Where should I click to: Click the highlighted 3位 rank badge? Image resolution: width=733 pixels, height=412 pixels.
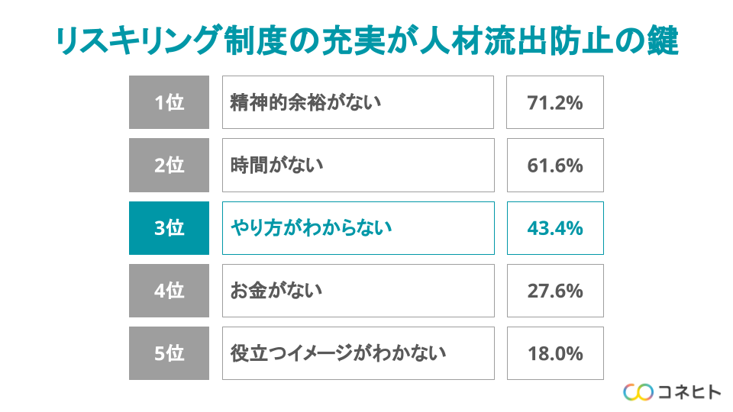tap(169, 227)
